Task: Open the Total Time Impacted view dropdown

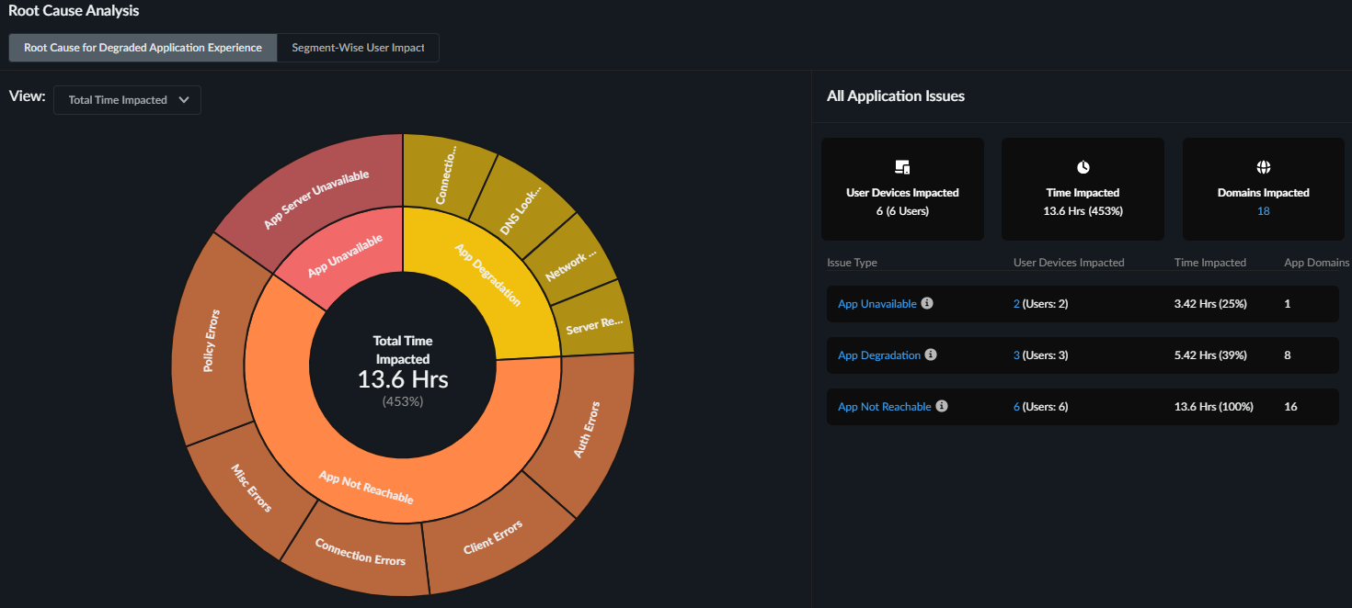Action: point(127,100)
